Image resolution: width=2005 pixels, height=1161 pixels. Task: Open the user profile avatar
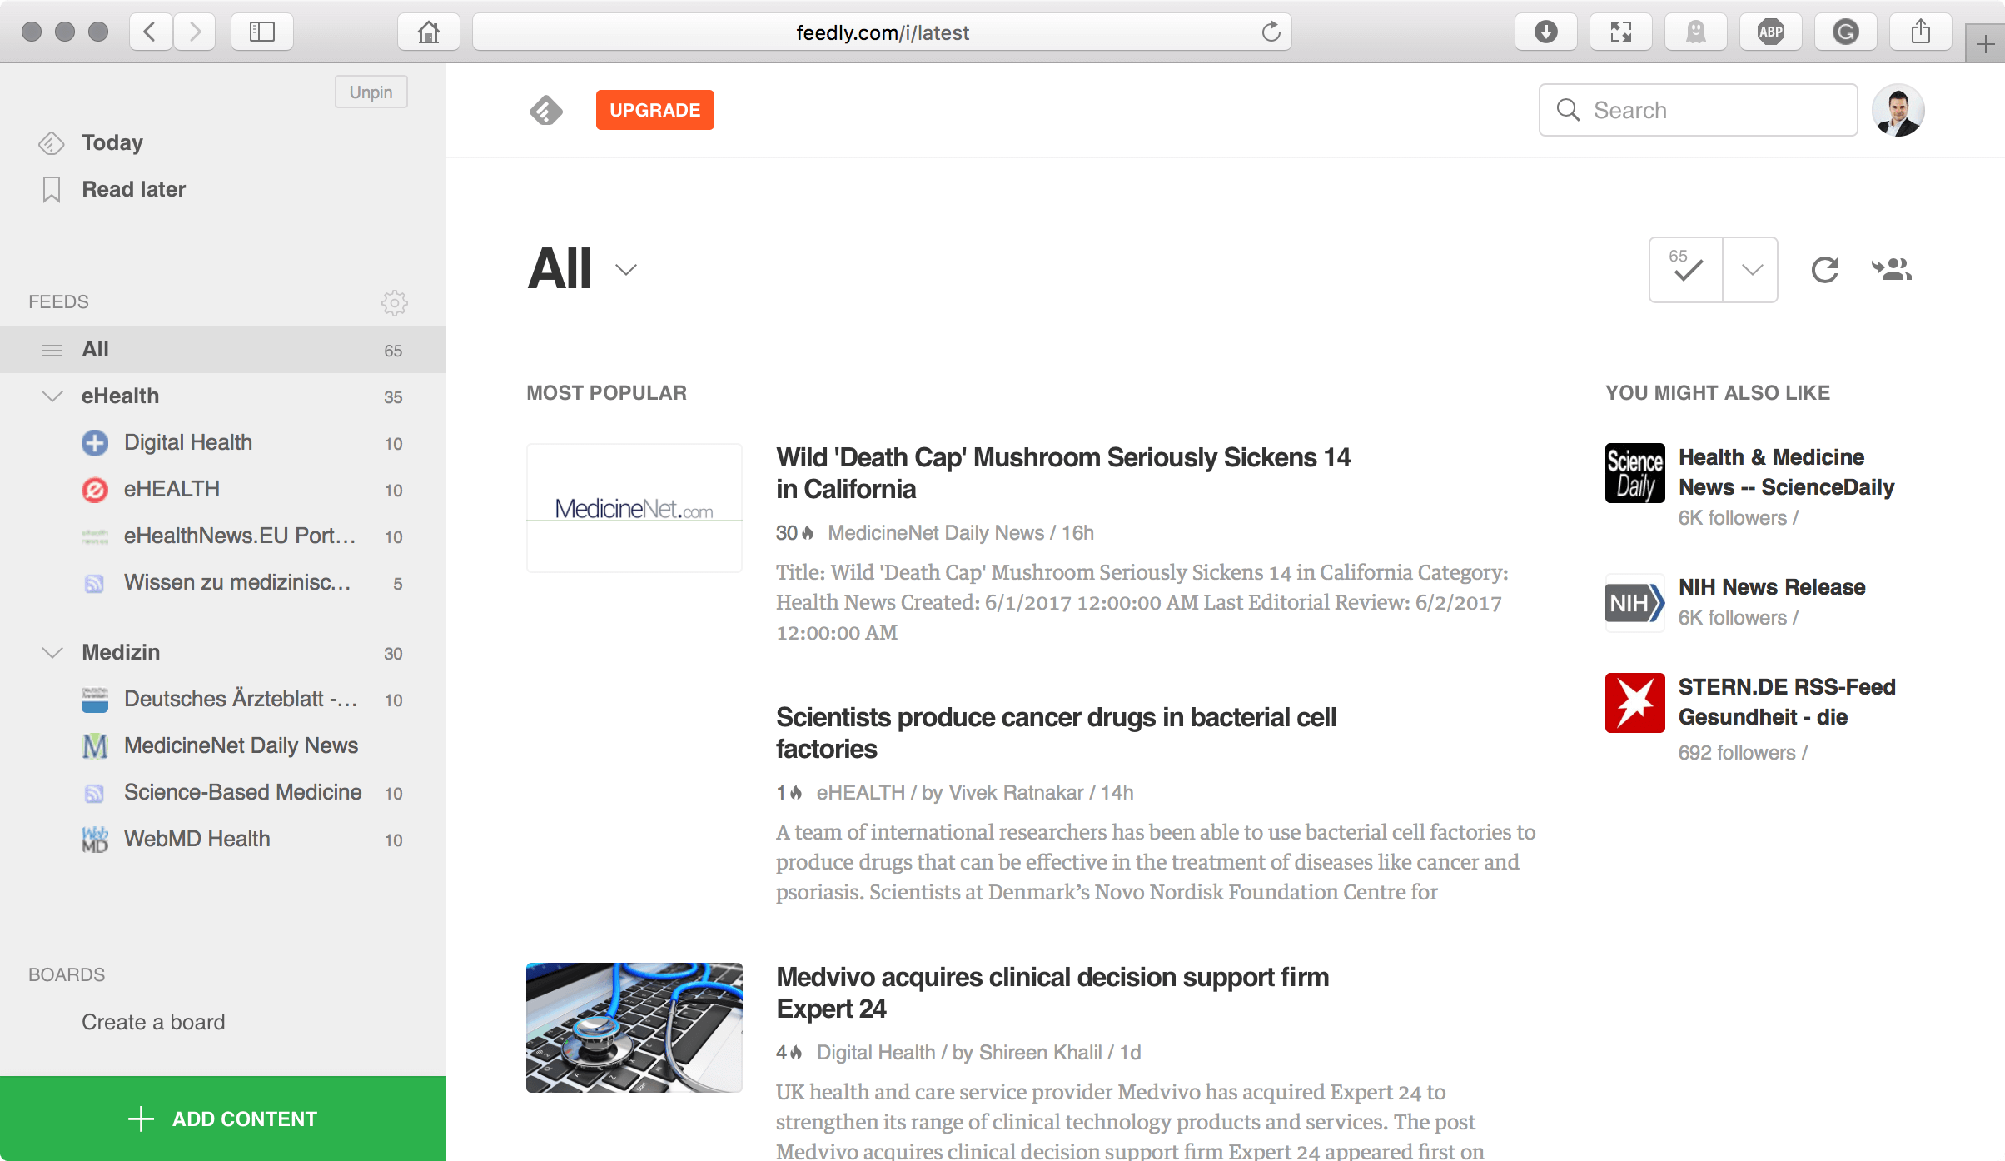(x=1898, y=110)
